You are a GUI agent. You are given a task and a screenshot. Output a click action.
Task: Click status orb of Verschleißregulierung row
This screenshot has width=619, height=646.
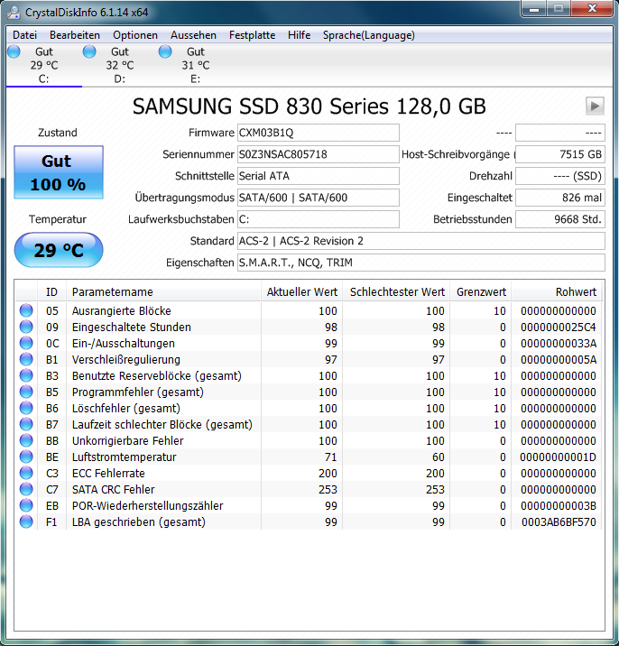coord(26,359)
